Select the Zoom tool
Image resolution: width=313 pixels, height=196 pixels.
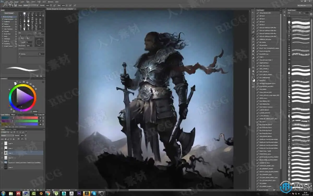[253, 74]
